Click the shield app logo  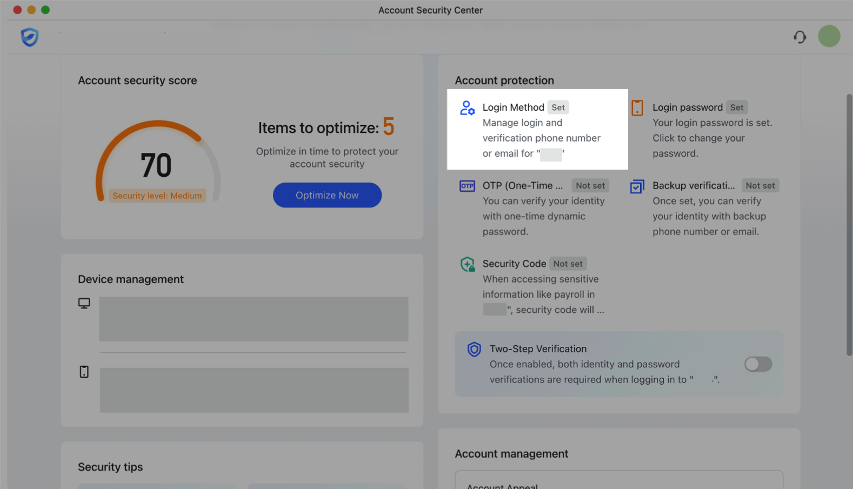tap(30, 37)
